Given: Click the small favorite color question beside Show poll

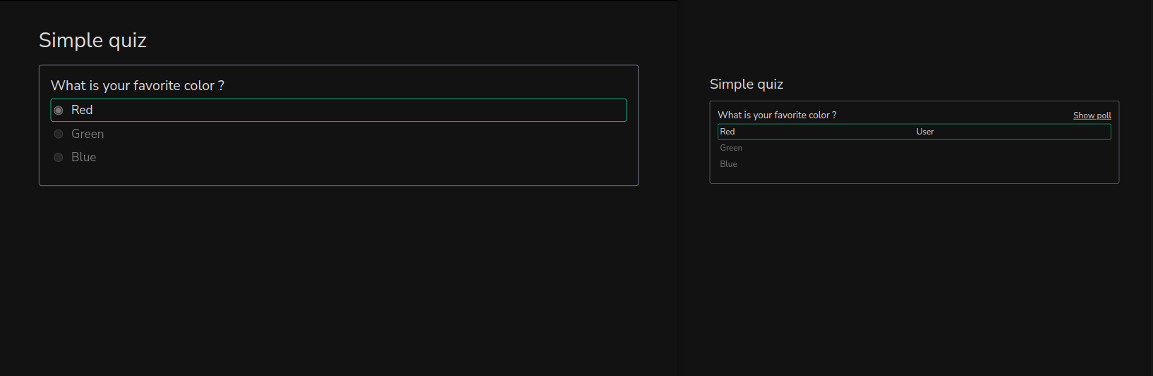Looking at the screenshot, I should (777, 115).
